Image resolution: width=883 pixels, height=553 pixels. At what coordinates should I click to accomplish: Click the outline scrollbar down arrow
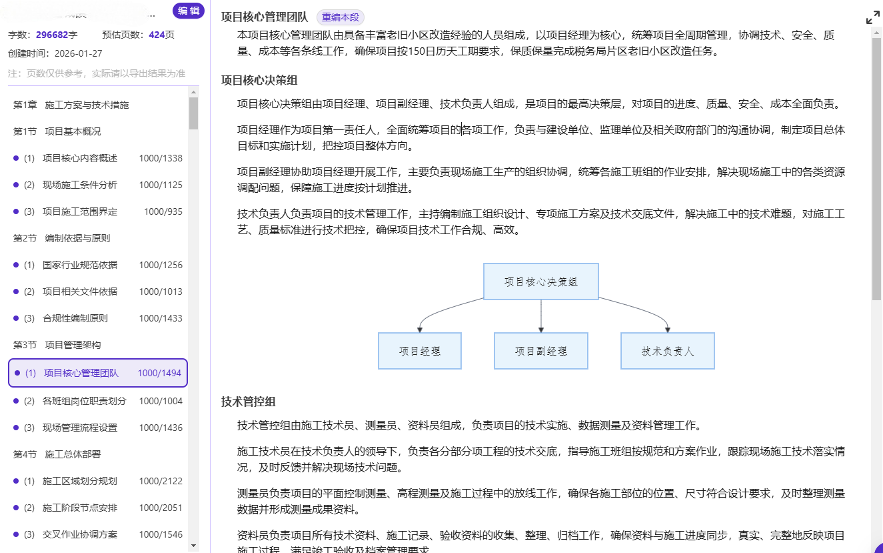tap(194, 546)
